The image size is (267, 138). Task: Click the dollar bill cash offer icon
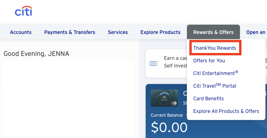pyautogui.click(x=153, y=63)
